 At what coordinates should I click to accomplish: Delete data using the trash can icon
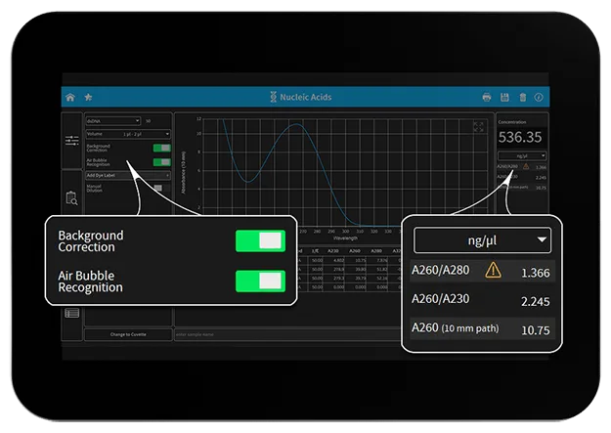[523, 97]
